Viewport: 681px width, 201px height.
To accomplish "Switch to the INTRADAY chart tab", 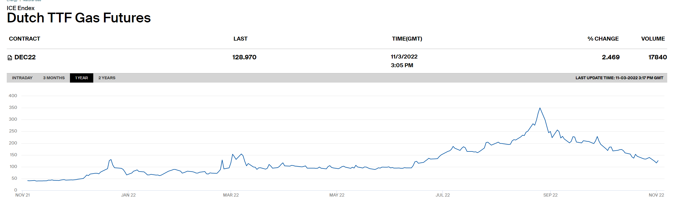I will click(22, 78).
